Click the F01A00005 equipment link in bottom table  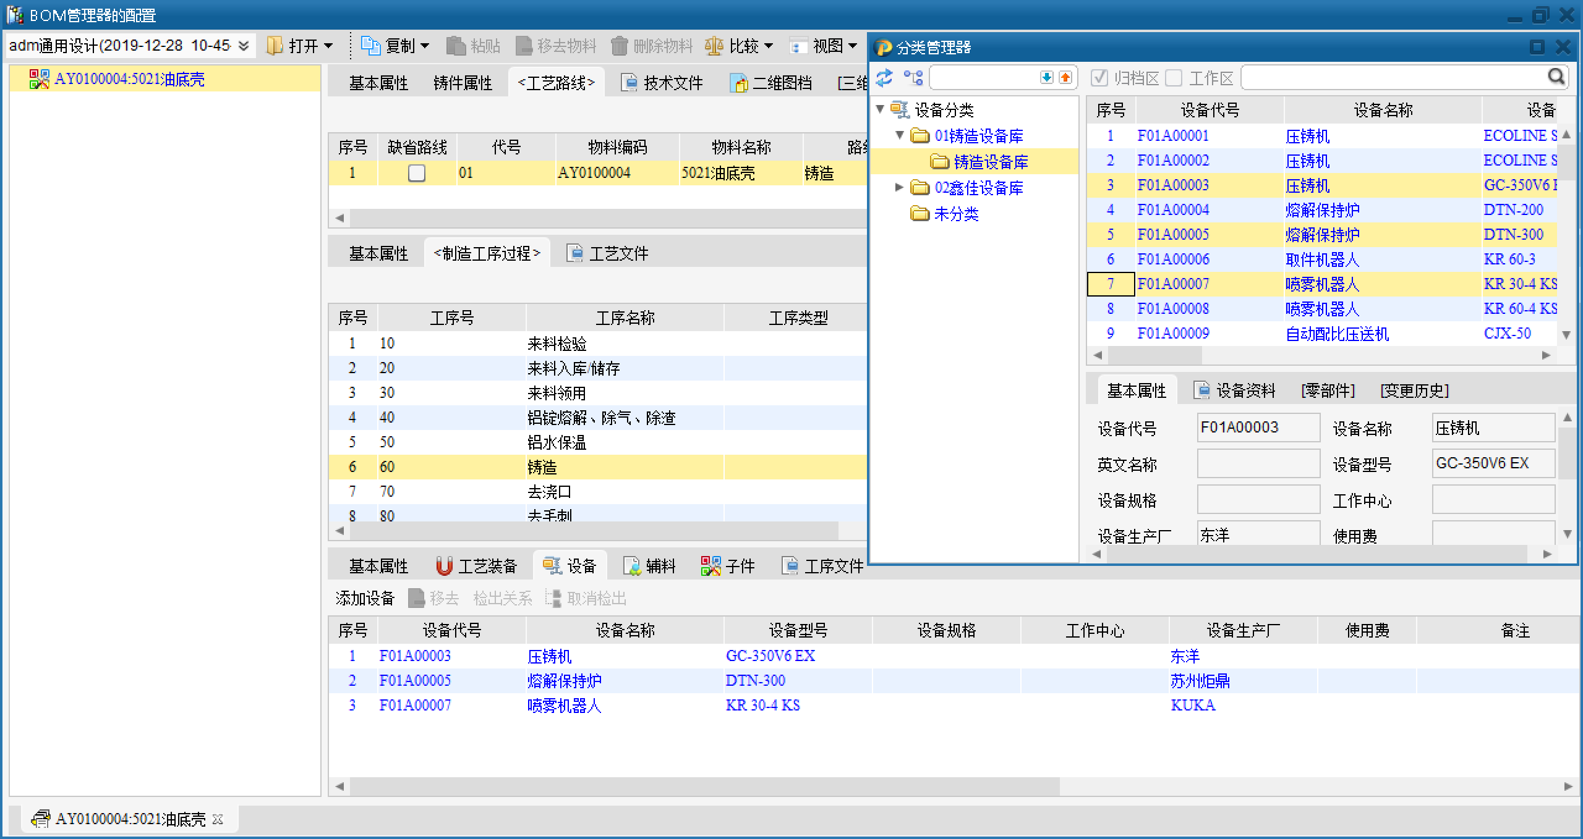(x=415, y=680)
